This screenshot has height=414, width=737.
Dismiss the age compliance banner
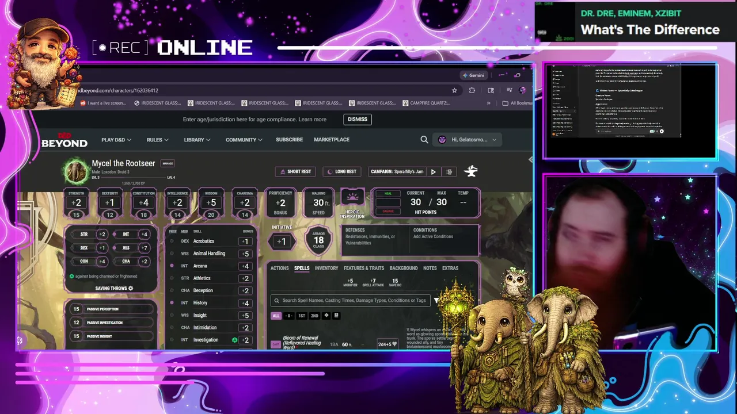pyautogui.click(x=358, y=120)
